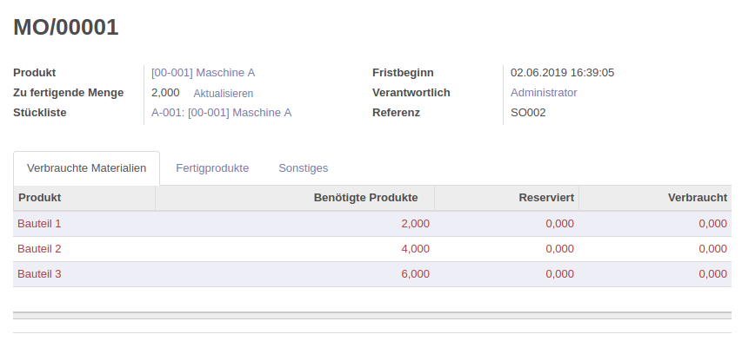Open the Bauteil 3 row
742x341 pixels.
pyautogui.click(x=372, y=274)
